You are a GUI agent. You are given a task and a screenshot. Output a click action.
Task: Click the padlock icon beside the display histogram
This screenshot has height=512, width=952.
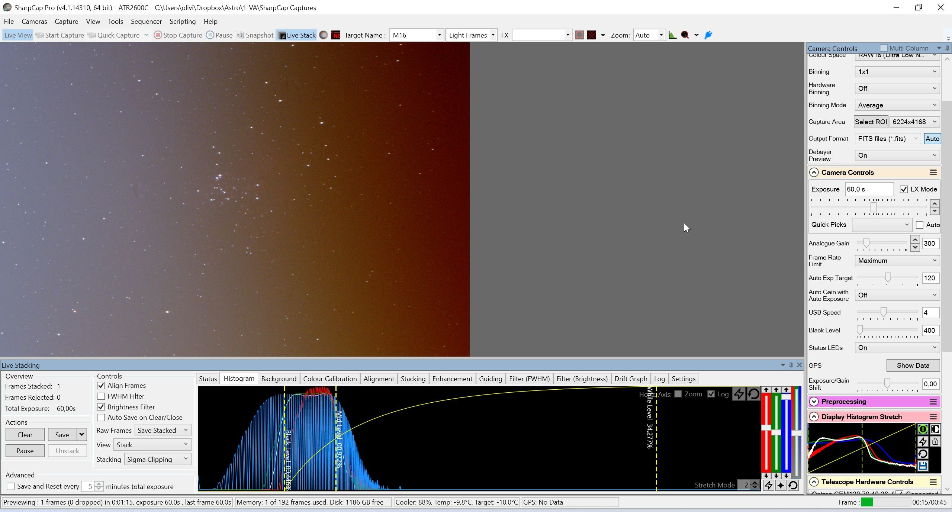point(935,441)
